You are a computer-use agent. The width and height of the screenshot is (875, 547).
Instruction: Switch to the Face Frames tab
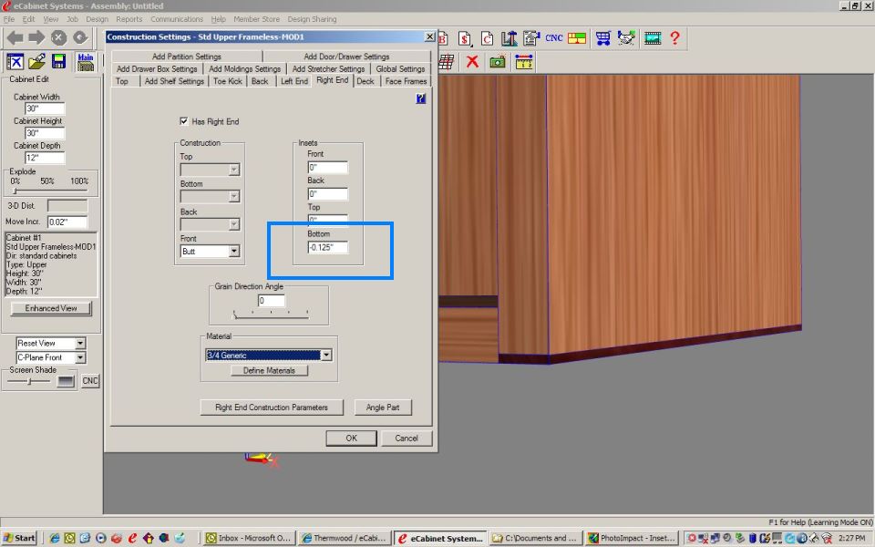(x=406, y=81)
